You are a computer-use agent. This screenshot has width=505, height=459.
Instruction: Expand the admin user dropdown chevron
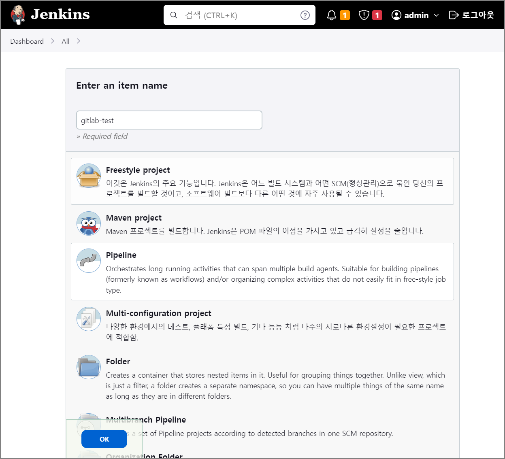pyautogui.click(x=436, y=15)
